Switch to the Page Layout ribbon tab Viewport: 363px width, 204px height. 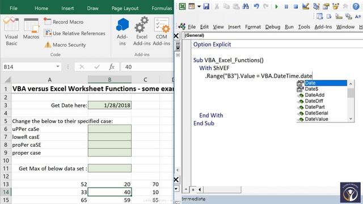point(125,8)
